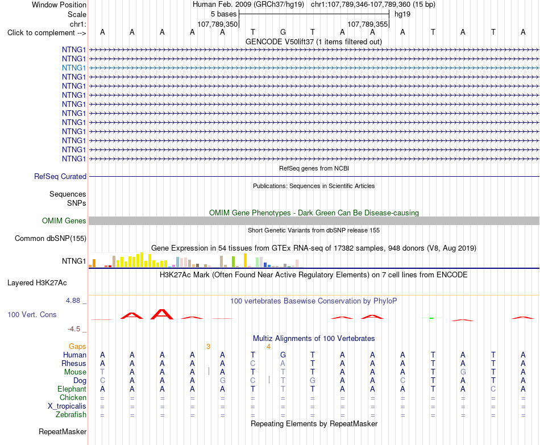Click the RepeatMasker side label
The width and height of the screenshot is (540, 445).
coord(63,431)
